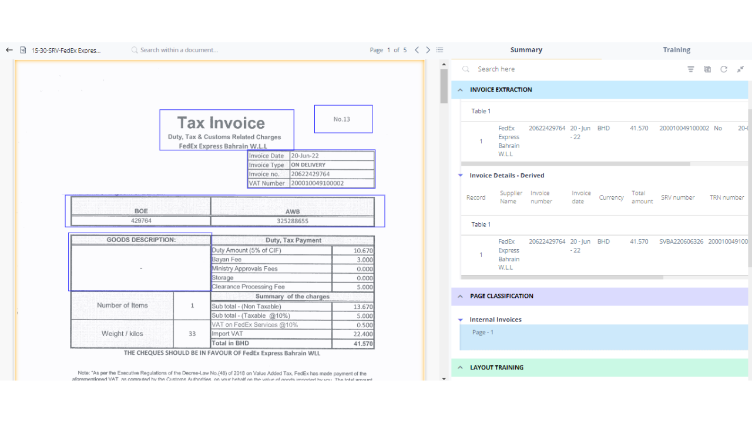This screenshot has height=423, width=752.
Task: Click Currency column header
Action: [612, 198]
